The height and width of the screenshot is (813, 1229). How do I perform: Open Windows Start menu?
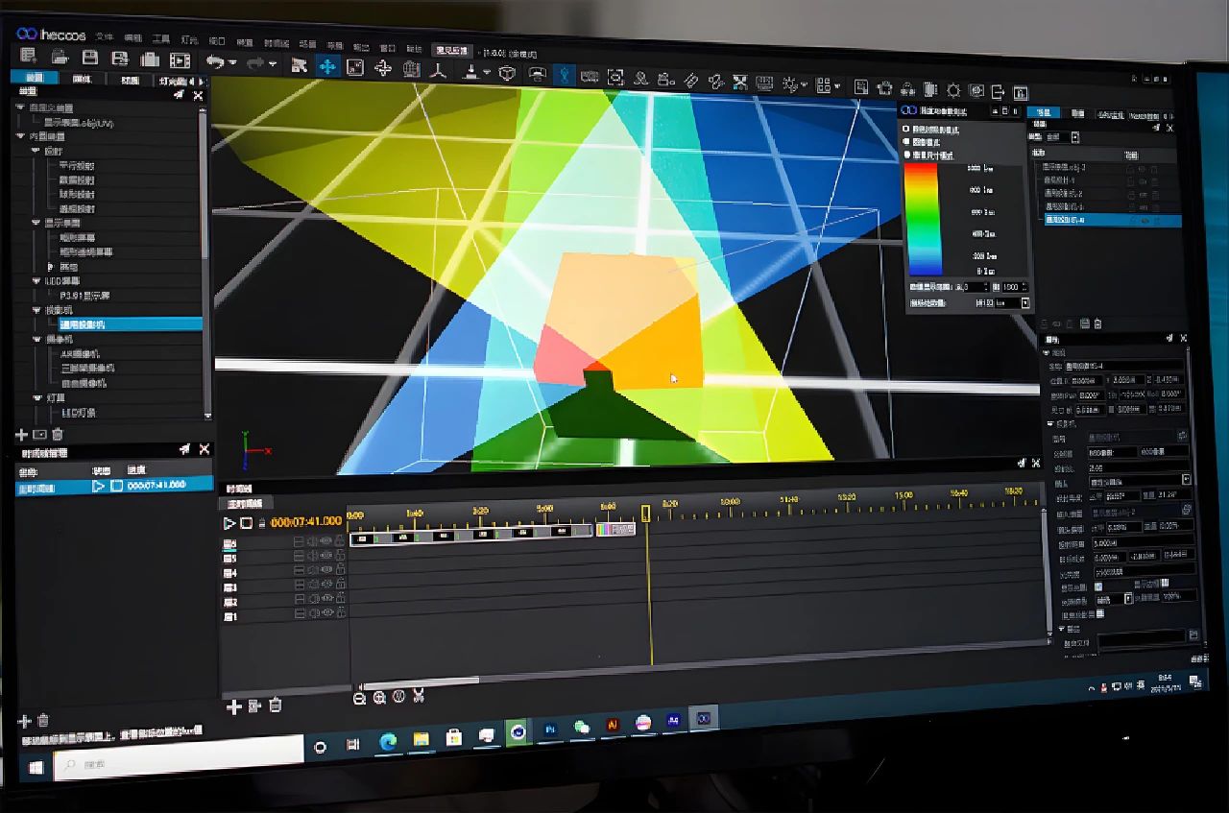[36, 767]
